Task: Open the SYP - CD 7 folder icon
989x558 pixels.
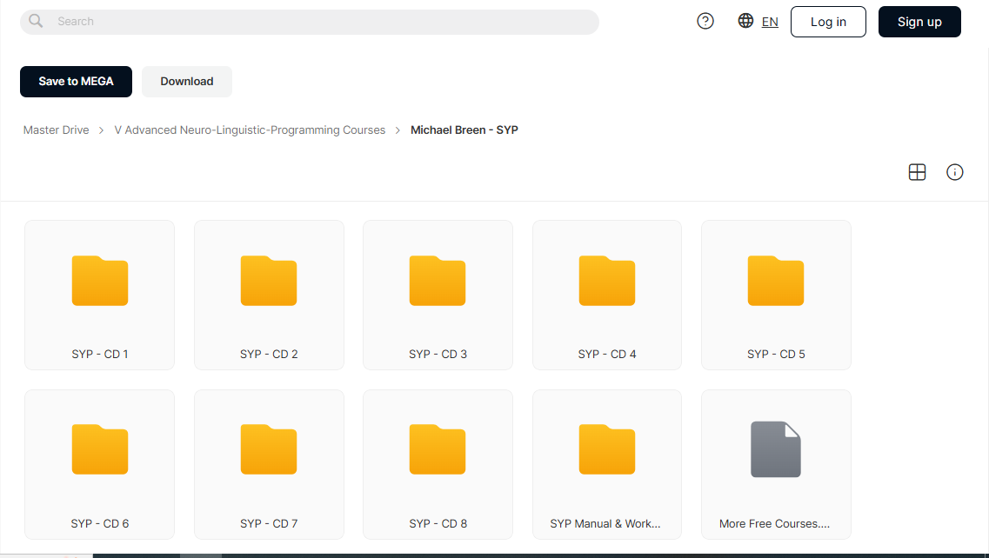Action: (x=269, y=449)
